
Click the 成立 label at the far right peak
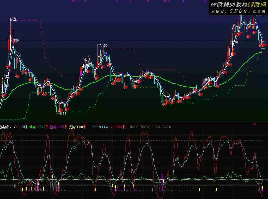(x=235, y=26)
